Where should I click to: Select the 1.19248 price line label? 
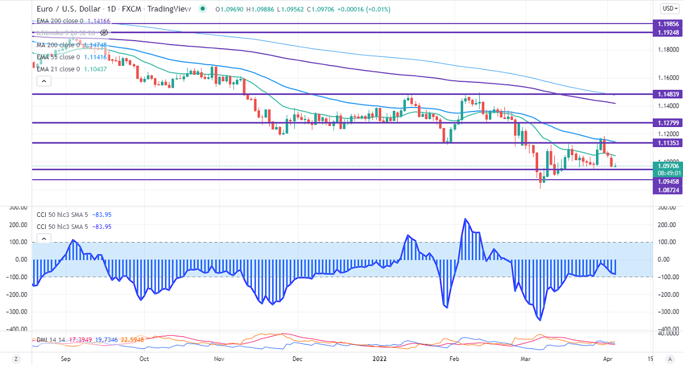click(x=668, y=32)
